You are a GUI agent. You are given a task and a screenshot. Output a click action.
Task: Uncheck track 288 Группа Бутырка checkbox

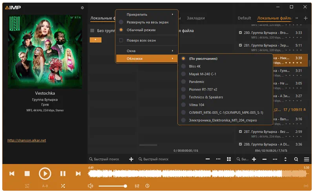[240, 144]
